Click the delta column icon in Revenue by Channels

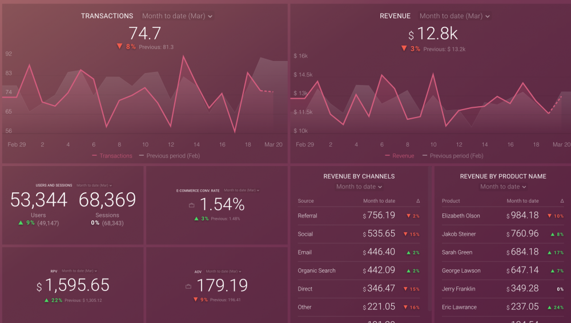tap(418, 201)
